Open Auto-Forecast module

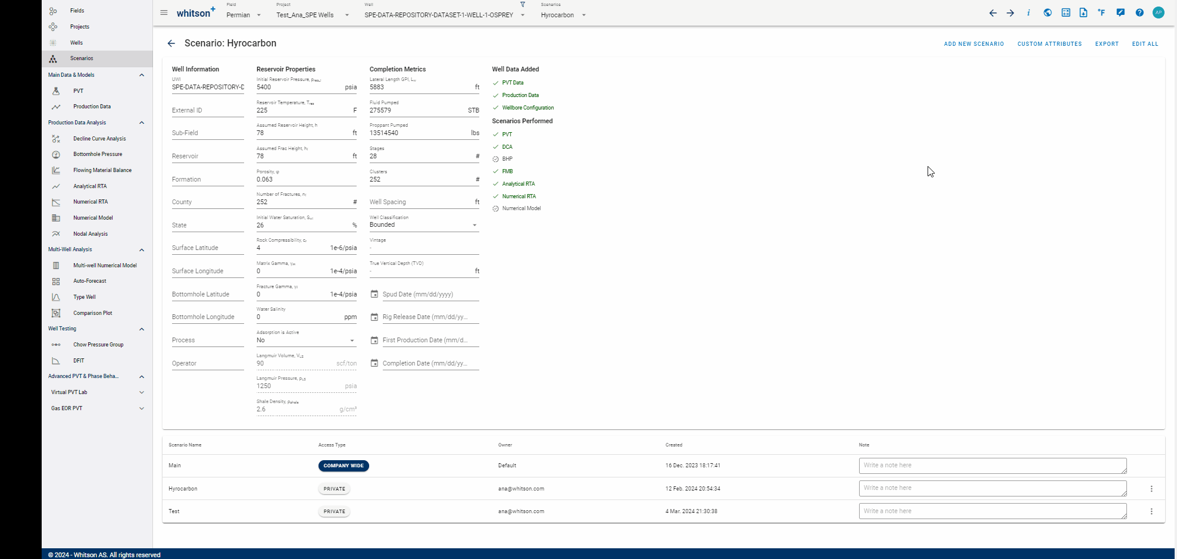click(97, 281)
